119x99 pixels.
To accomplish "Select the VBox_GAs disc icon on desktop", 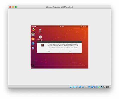I will tap(40, 38).
